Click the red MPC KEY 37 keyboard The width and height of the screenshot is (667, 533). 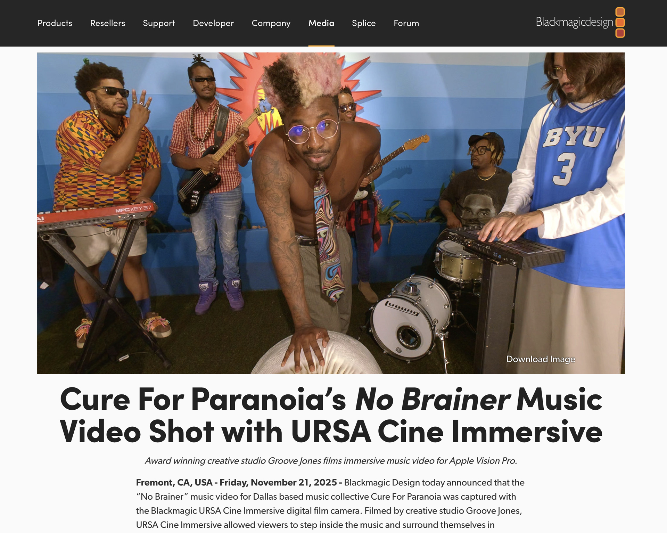pyautogui.click(x=96, y=216)
